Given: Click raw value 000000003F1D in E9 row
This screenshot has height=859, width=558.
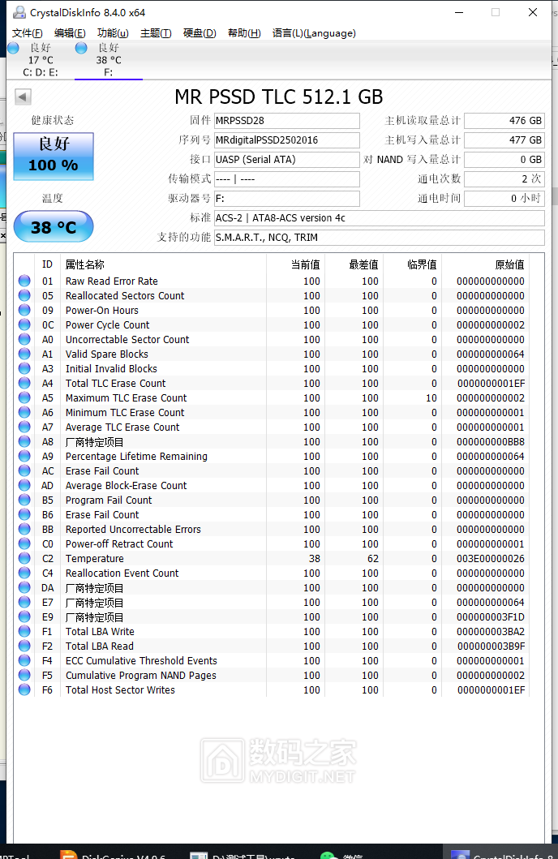Looking at the screenshot, I should [491, 616].
